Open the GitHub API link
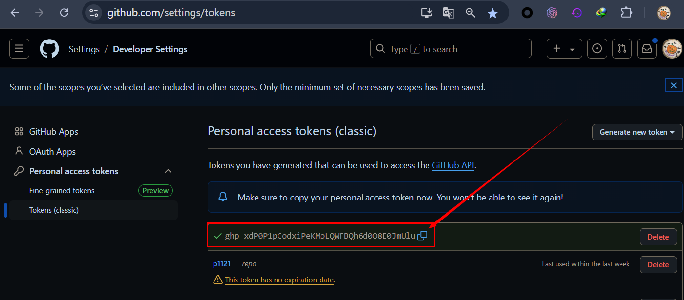684x300 pixels. 453,165
